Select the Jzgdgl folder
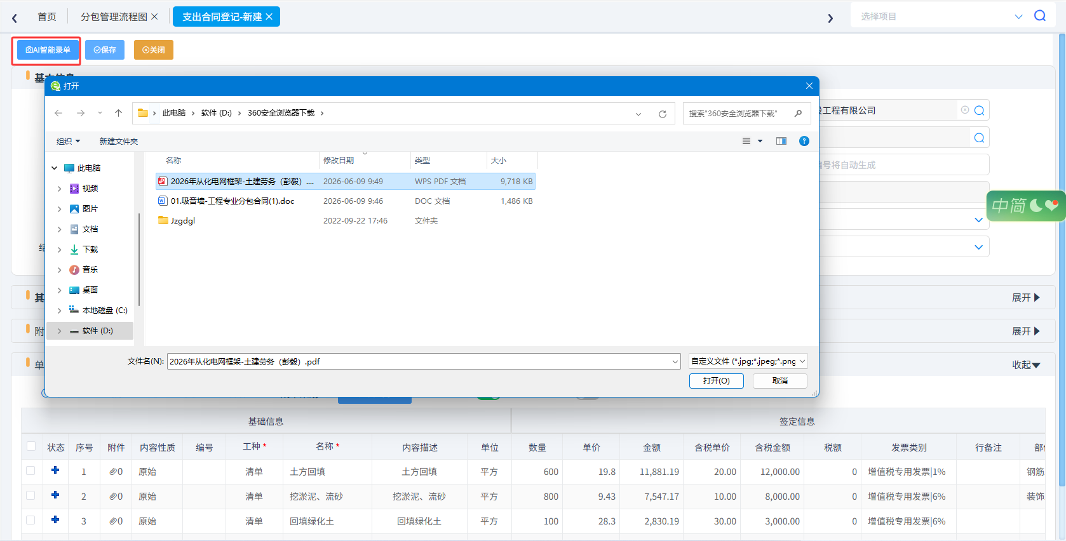The image size is (1066, 541). point(346,221)
